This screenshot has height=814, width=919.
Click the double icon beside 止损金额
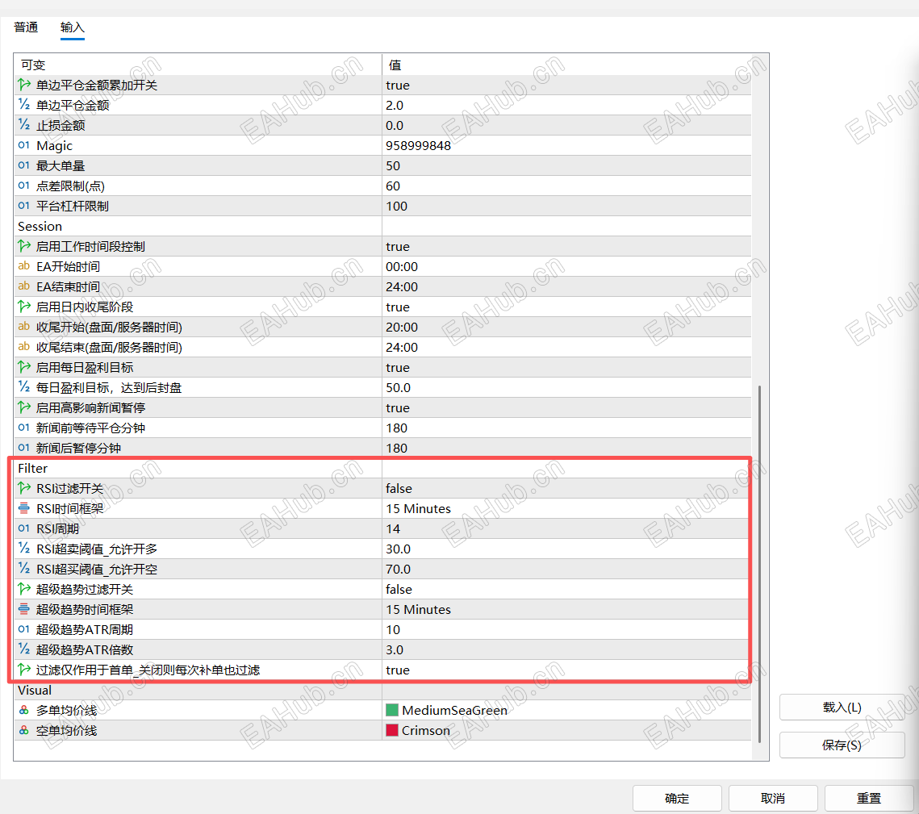[24, 125]
